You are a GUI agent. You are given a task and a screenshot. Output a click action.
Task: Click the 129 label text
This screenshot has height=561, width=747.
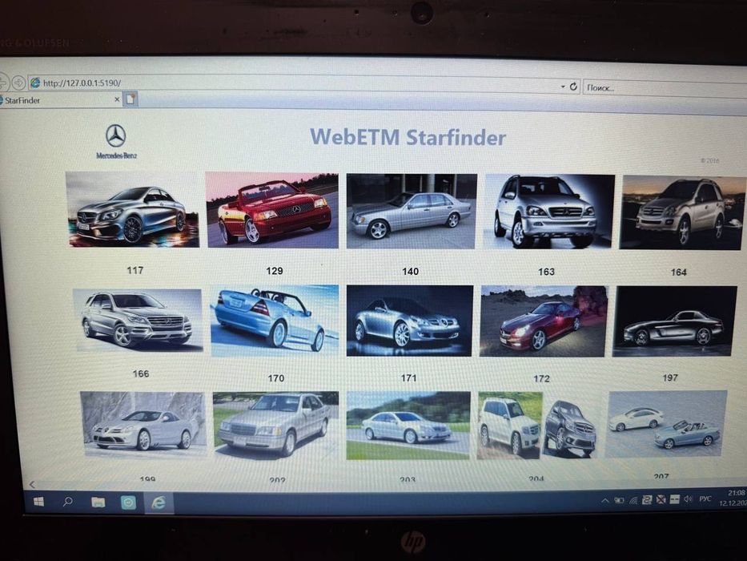[275, 271]
